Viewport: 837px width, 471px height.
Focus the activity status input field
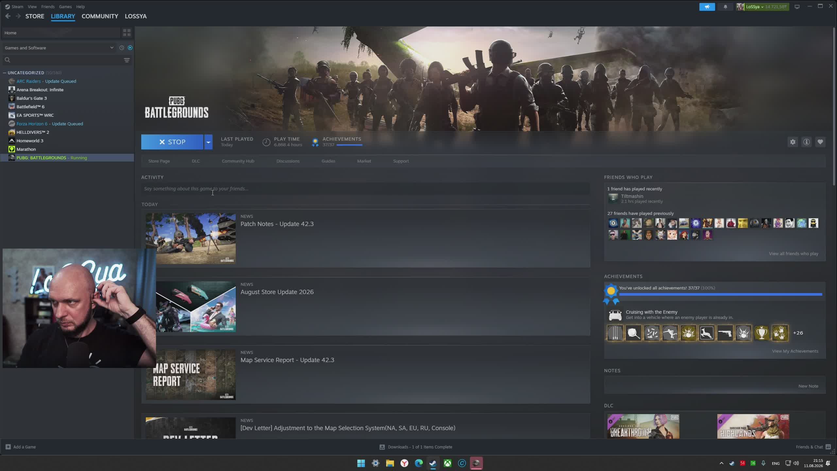pyautogui.click(x=366, y=189)
